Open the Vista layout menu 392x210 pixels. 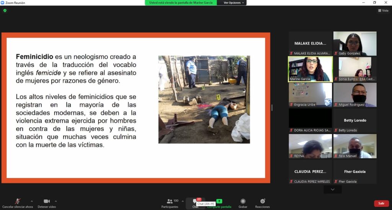click(x=383, y=11)
